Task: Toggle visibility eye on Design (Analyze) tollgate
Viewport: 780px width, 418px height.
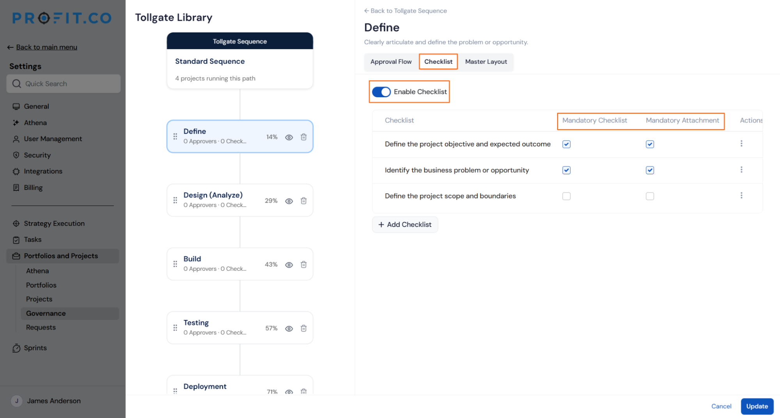Action: tap(289, 201)
